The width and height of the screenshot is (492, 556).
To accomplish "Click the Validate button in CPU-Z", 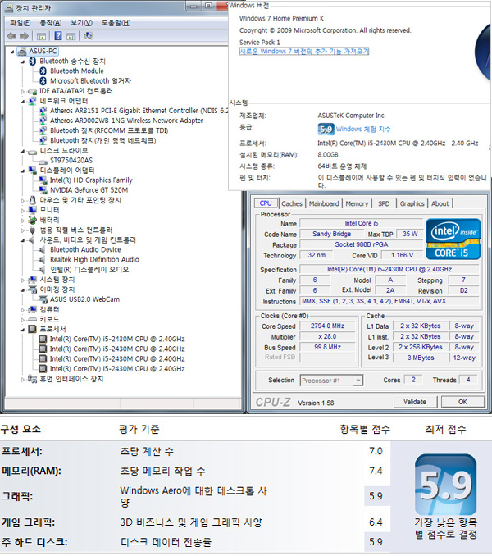I will (x=415, y=402).
